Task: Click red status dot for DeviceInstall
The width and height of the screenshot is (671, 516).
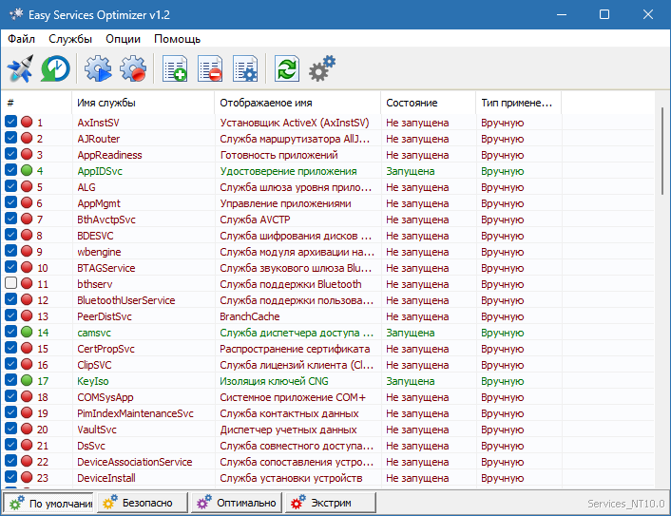Action: (27, 477)
